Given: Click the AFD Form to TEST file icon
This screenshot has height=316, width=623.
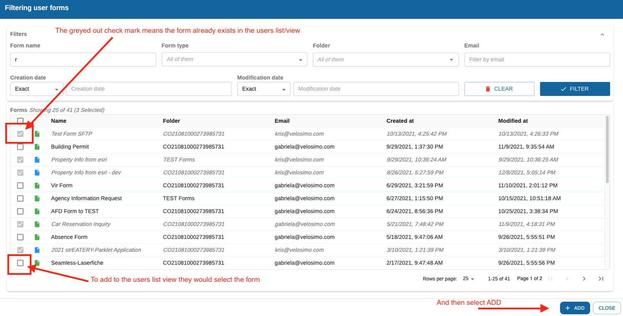Looking at the screenshot, I should [37, 211].
